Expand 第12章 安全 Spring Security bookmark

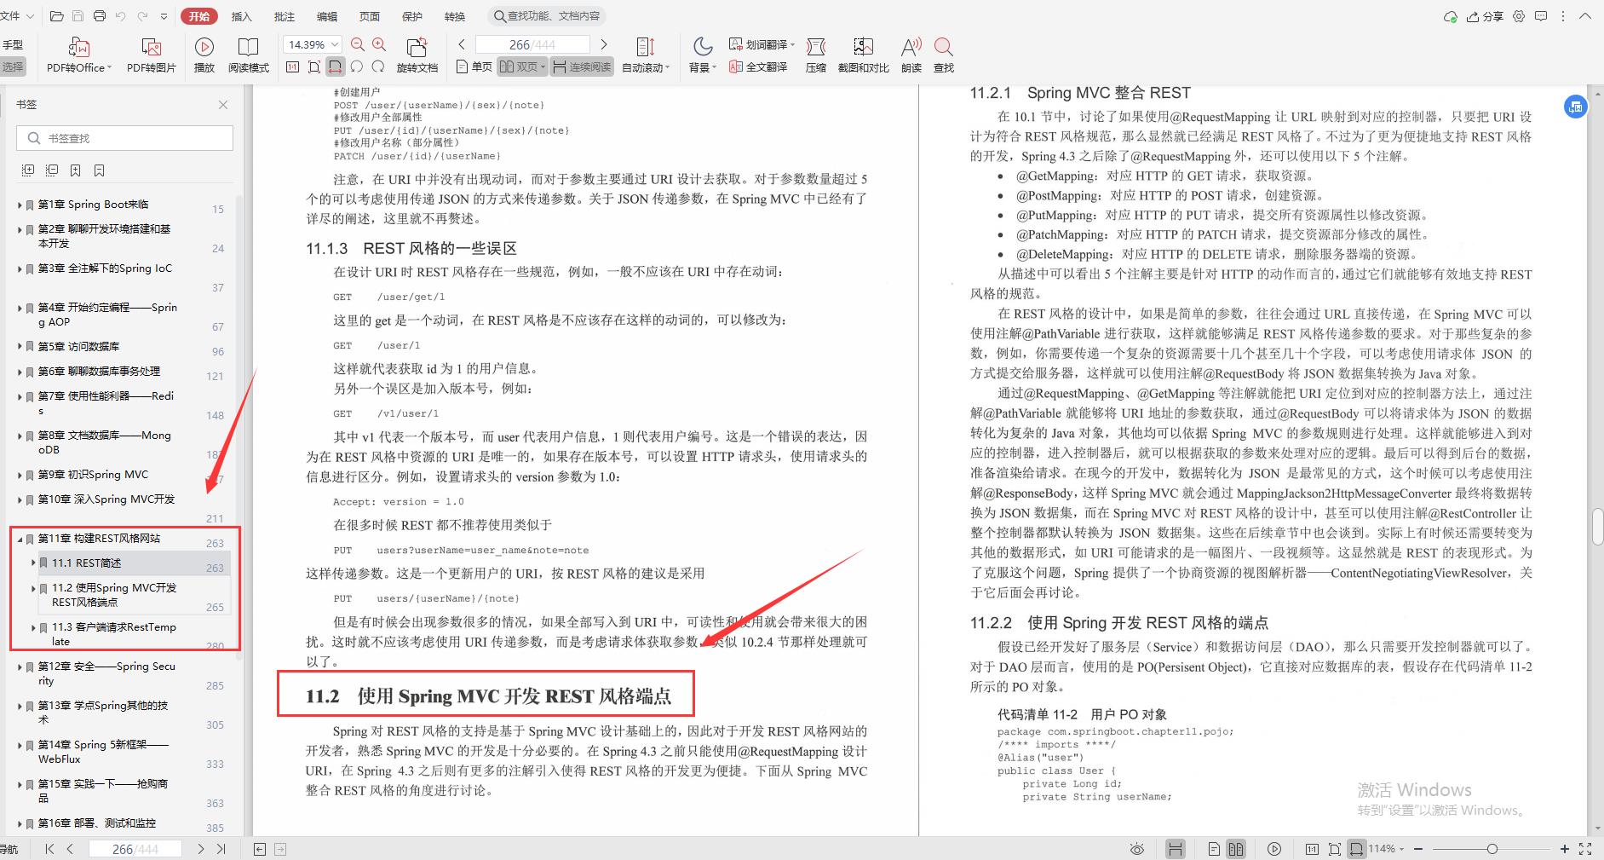[x=20, y=667]
